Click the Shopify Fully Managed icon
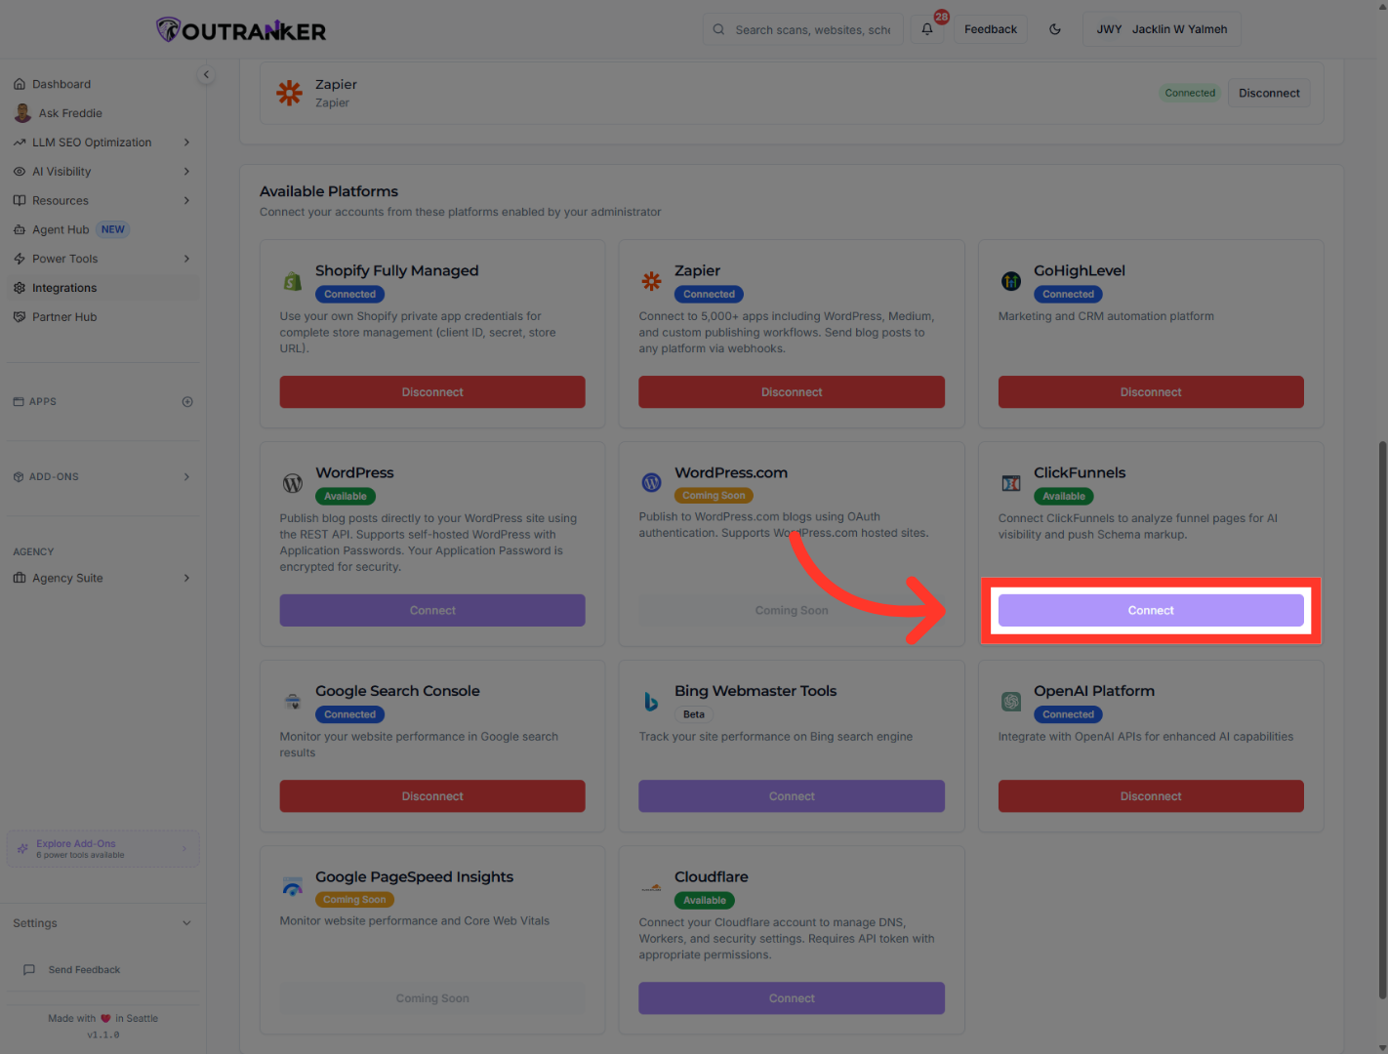 pyautogui.click(x=292, y=281)
